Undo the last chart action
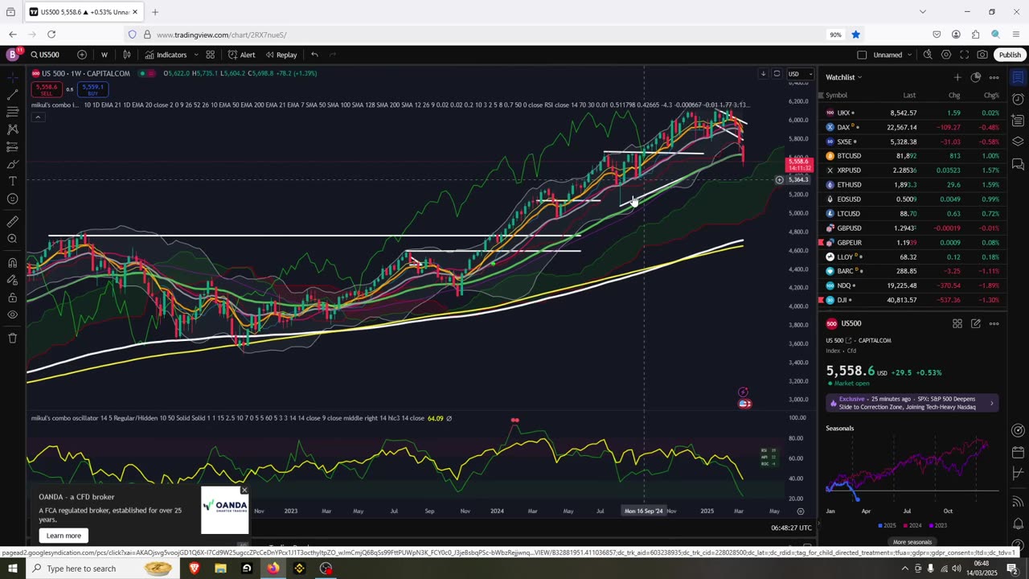 [x=314, y=55]
